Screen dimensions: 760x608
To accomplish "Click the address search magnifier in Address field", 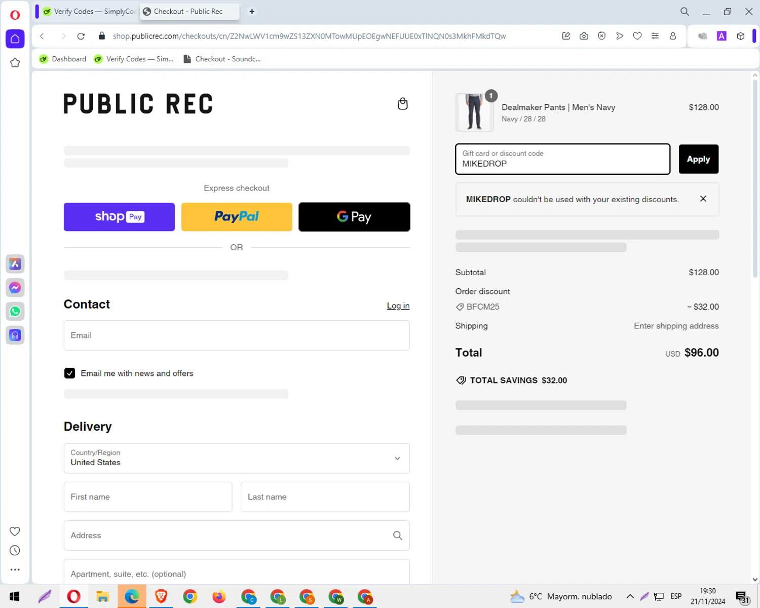I will (398, 536).
